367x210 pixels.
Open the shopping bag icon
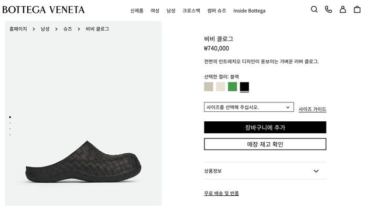(x=357, y=9)
